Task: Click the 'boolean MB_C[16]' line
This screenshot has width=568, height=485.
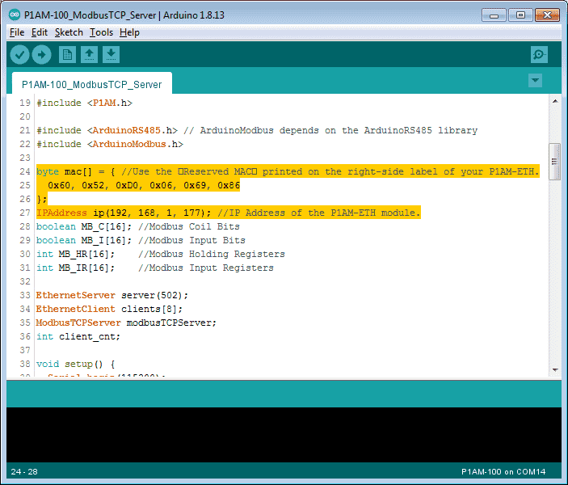Action: [x=137, y=226]
